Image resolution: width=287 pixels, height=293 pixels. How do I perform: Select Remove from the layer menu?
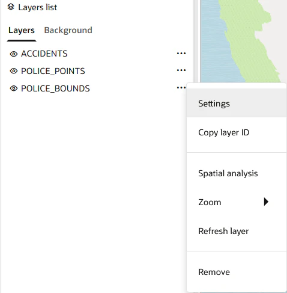tap(237, 272)
